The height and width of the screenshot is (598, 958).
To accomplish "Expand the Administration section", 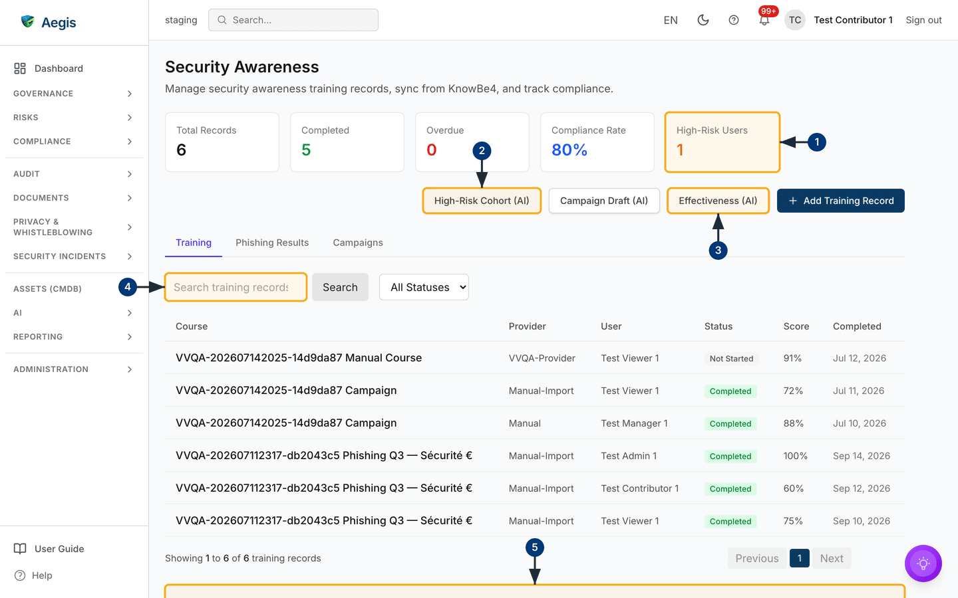I will pos(74,369).
